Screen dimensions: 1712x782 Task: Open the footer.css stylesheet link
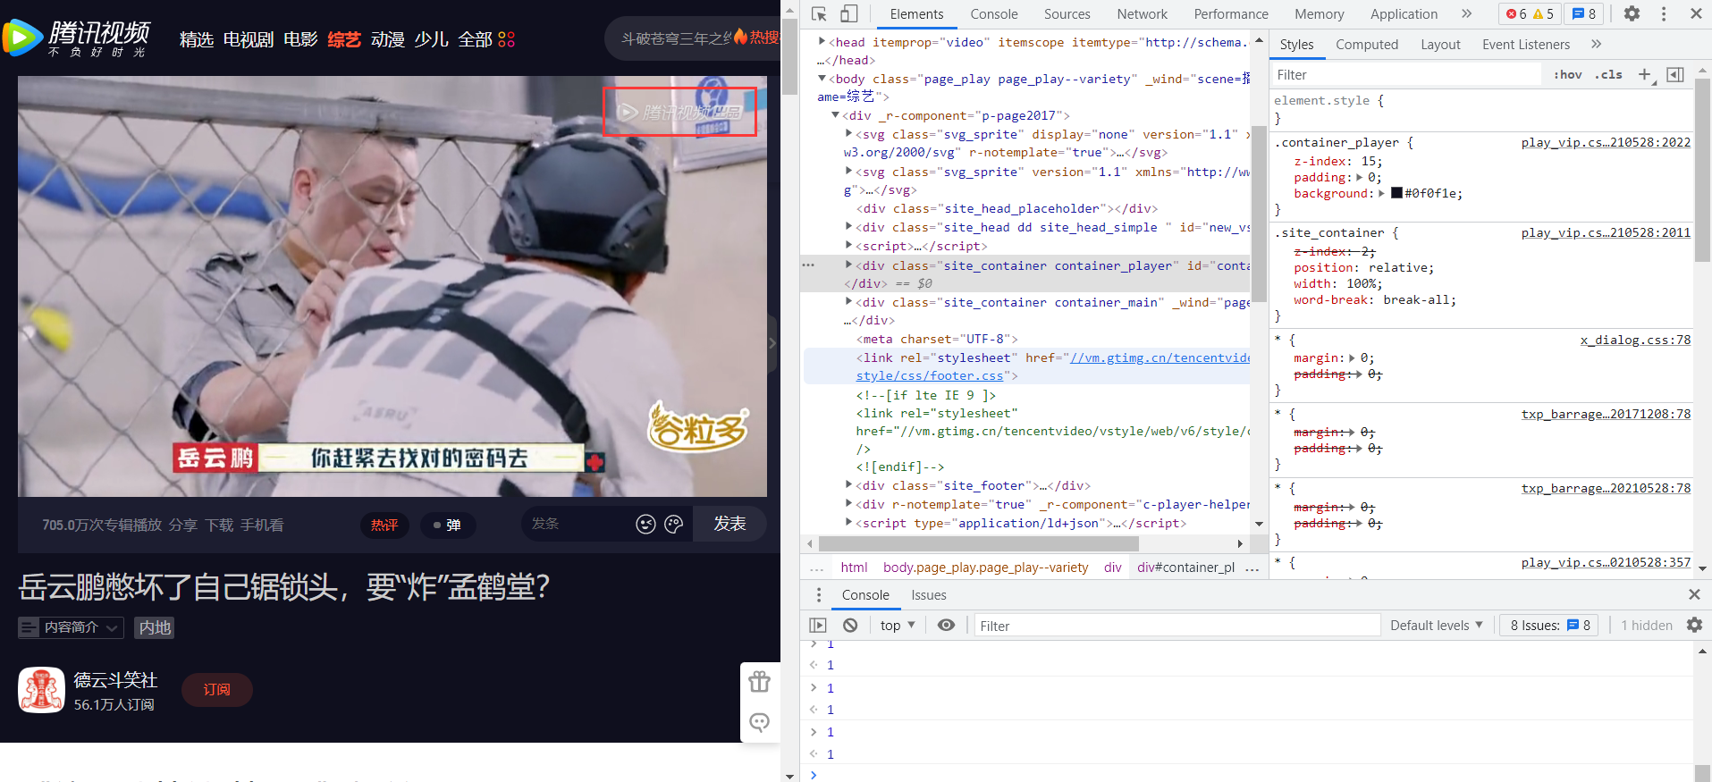click(930, 376)
